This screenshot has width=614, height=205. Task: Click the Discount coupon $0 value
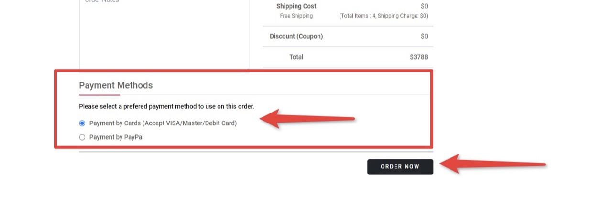424,36
